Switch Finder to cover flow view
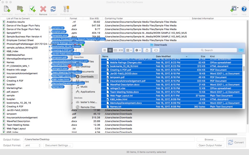249x155 pixels. pos(121,50)
